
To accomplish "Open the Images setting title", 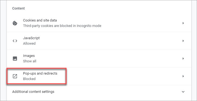I will pos(29,56).
